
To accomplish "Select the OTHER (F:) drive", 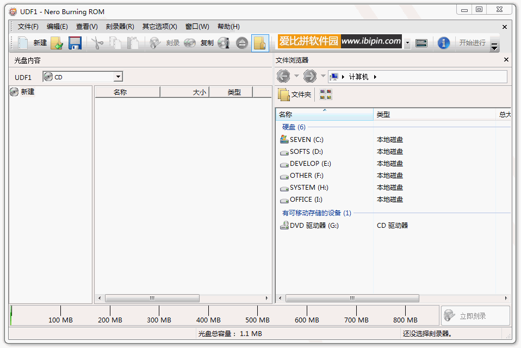I will pos(306,175).
